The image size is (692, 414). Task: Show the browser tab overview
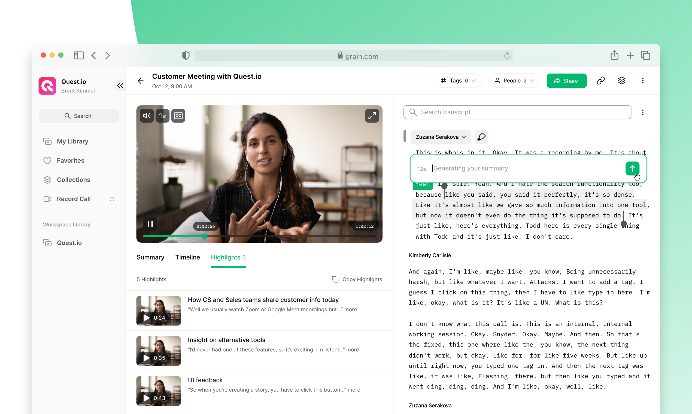tap(646, 56)
